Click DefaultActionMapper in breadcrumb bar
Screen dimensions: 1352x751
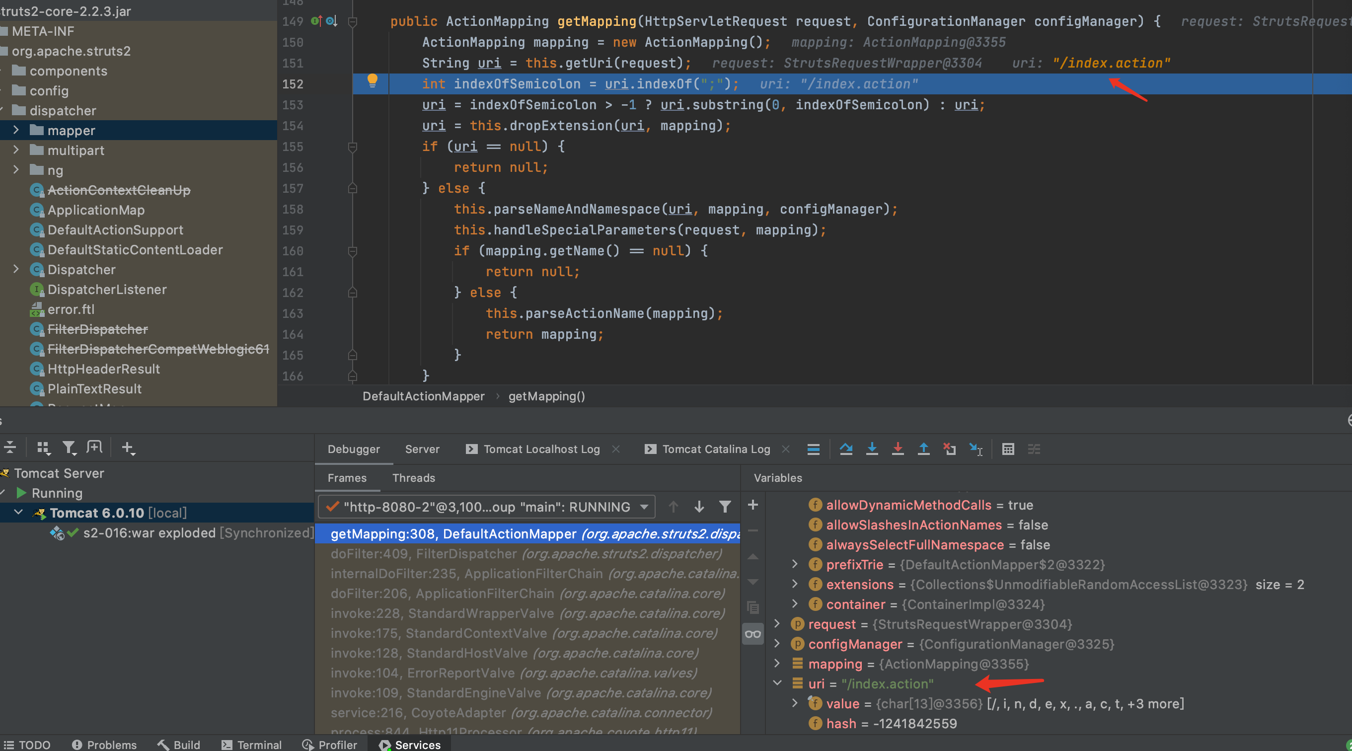click(423, 396)
